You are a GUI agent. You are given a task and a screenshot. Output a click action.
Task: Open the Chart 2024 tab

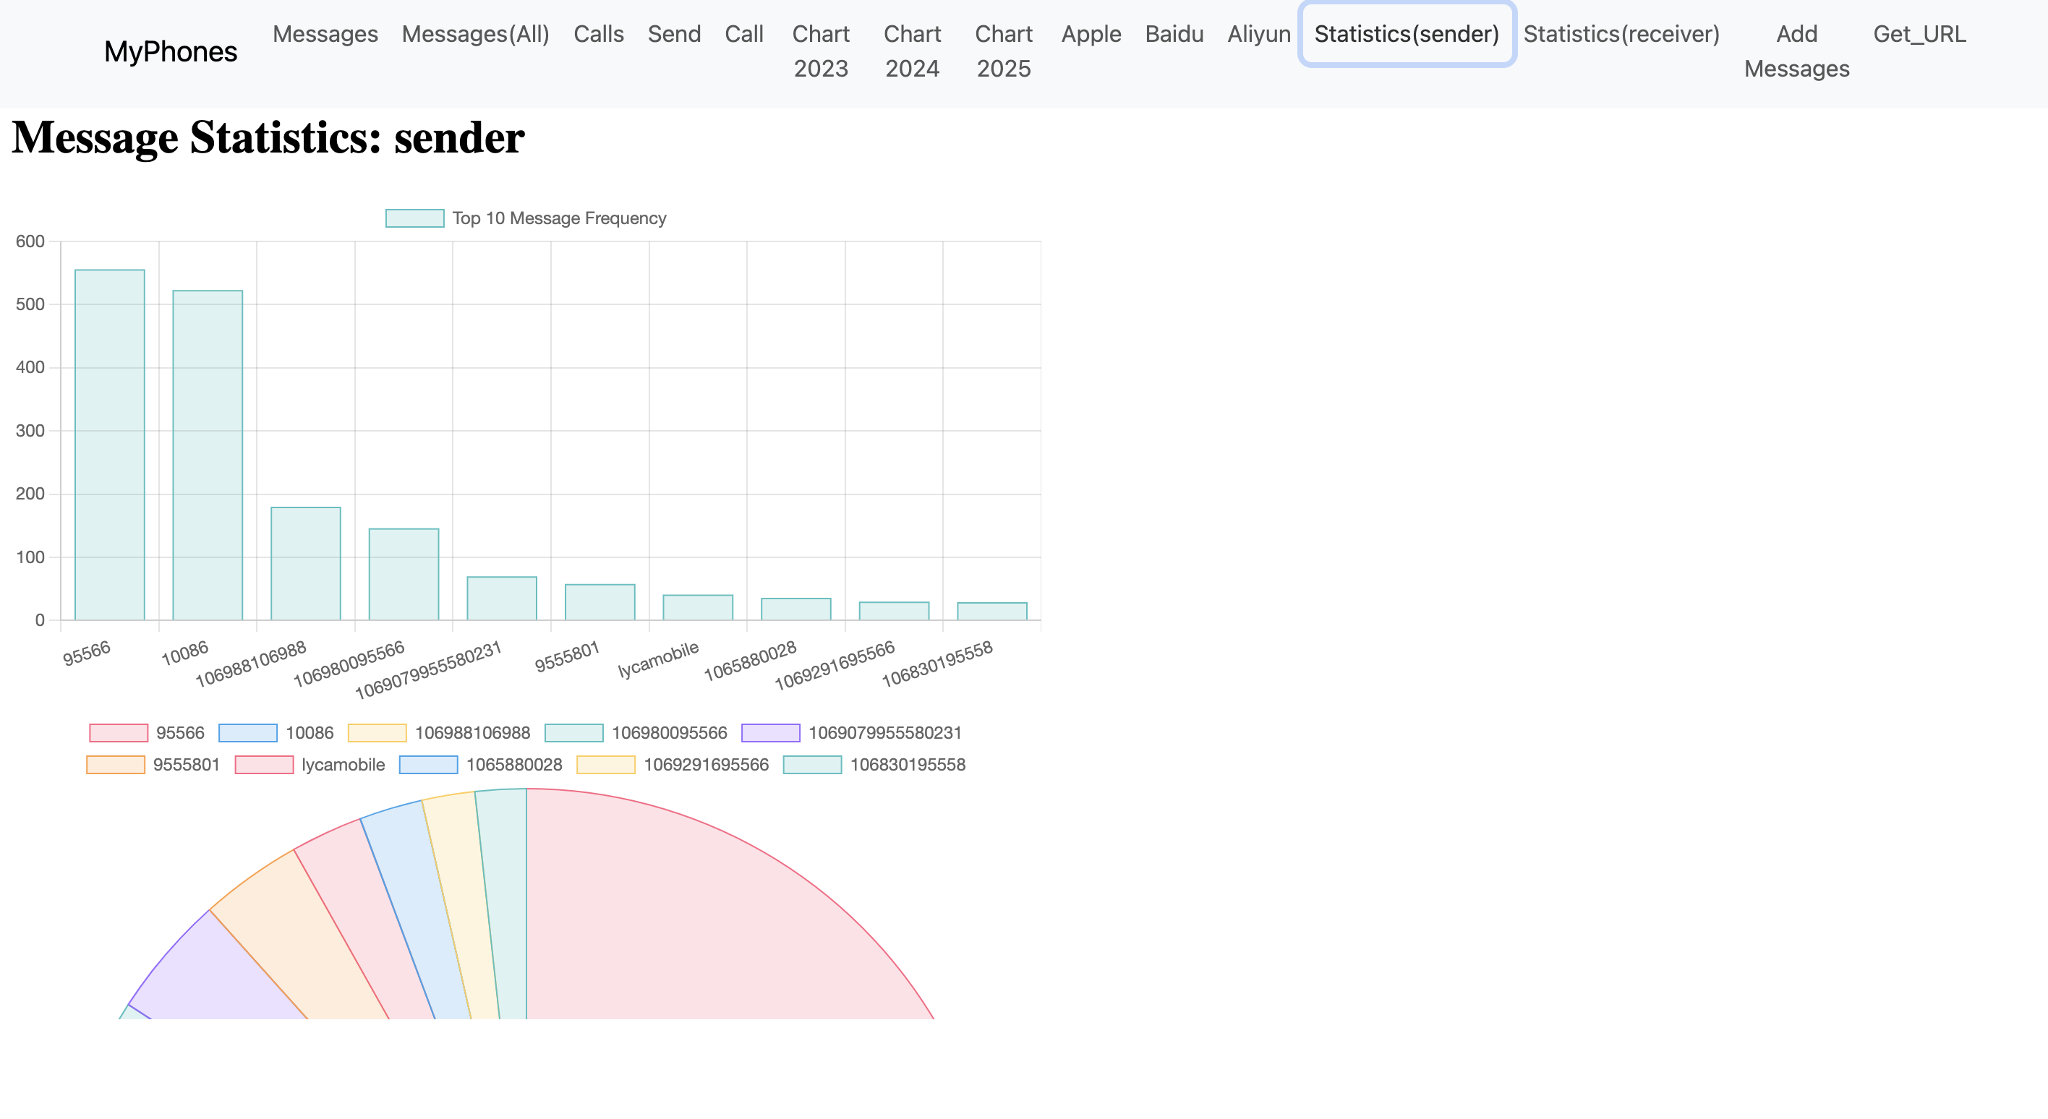912,51
